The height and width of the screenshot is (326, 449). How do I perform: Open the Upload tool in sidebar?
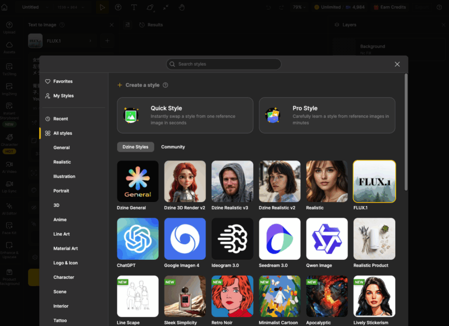[9, 27]
